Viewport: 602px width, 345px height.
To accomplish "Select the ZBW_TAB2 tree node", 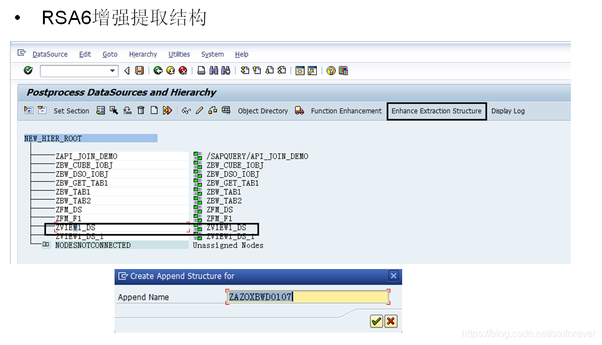I will click(73, 201).
